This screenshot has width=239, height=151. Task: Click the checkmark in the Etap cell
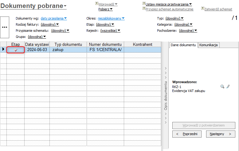(x=16, y=50)
